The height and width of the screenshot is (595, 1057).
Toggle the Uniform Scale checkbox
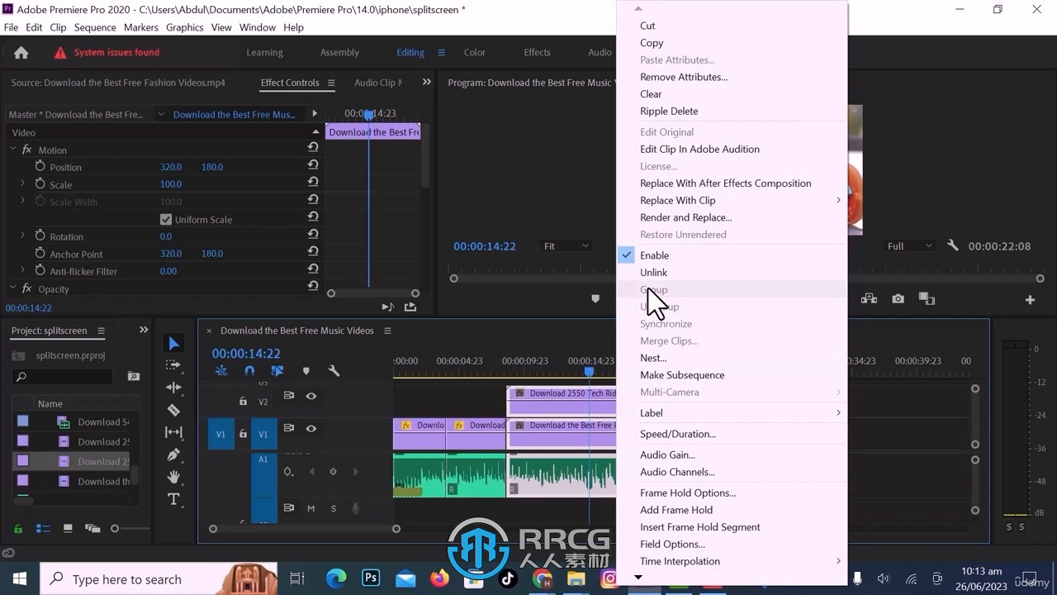click(x=166, y=220)
